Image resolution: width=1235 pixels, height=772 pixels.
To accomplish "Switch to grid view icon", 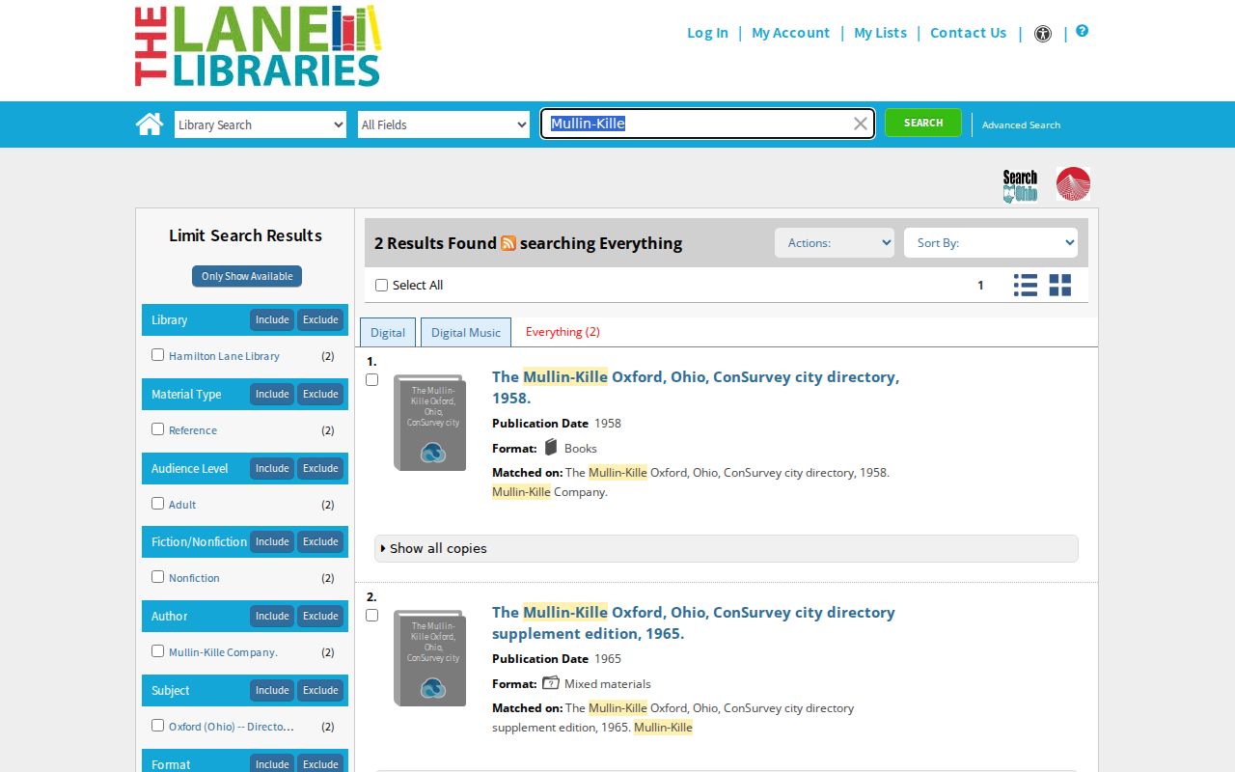I will point(1060,285).
